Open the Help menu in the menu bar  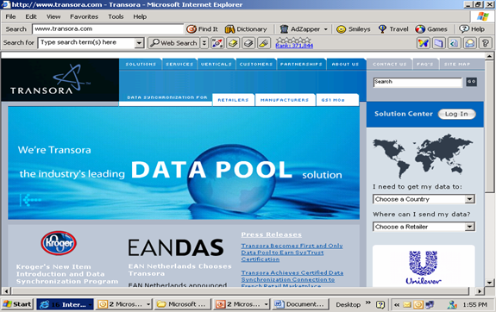coord(140,16)
